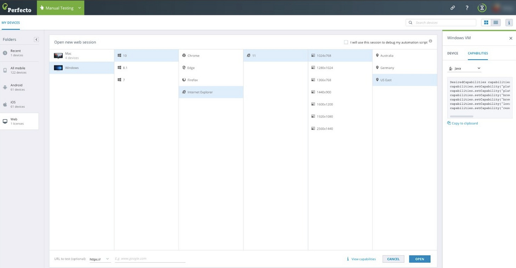
Task: Close the Windows VM panel
Action: (x=511, y=38)
